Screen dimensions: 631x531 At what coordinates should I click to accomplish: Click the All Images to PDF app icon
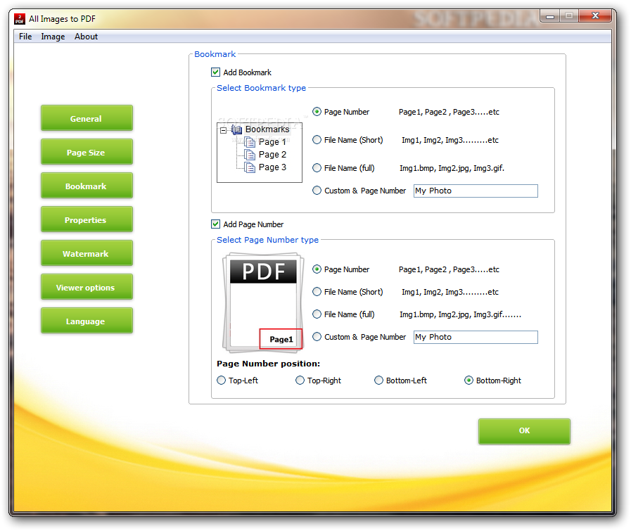pyautogui.click(x=19, y=19)
